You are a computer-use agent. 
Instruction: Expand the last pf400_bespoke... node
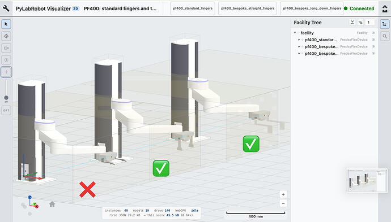299,54
